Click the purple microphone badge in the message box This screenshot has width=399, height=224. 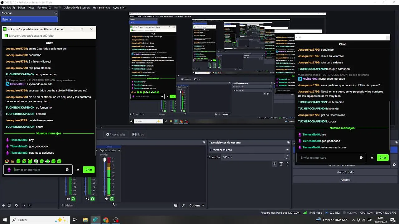[x=9, y=170]
